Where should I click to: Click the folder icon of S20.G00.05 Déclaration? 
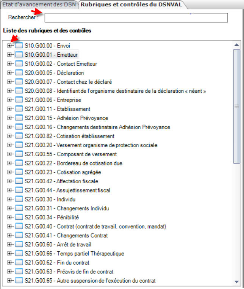click(x=19, y=72)
